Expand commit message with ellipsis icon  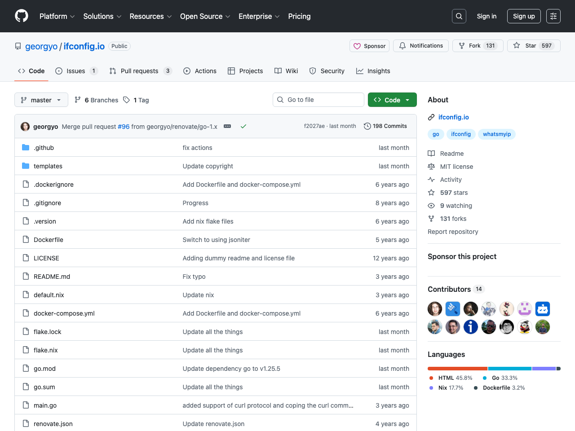tap(227, 127)
